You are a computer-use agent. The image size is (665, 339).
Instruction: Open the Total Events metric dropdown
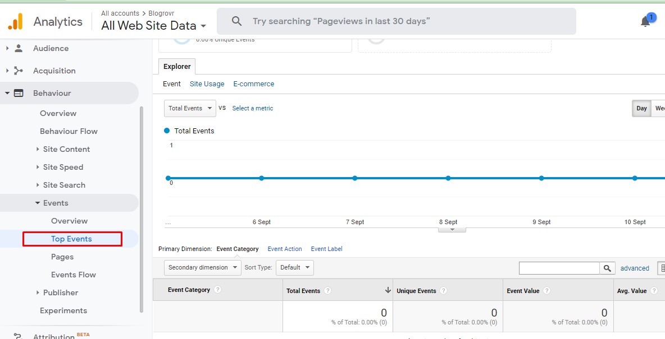[190, 108]
